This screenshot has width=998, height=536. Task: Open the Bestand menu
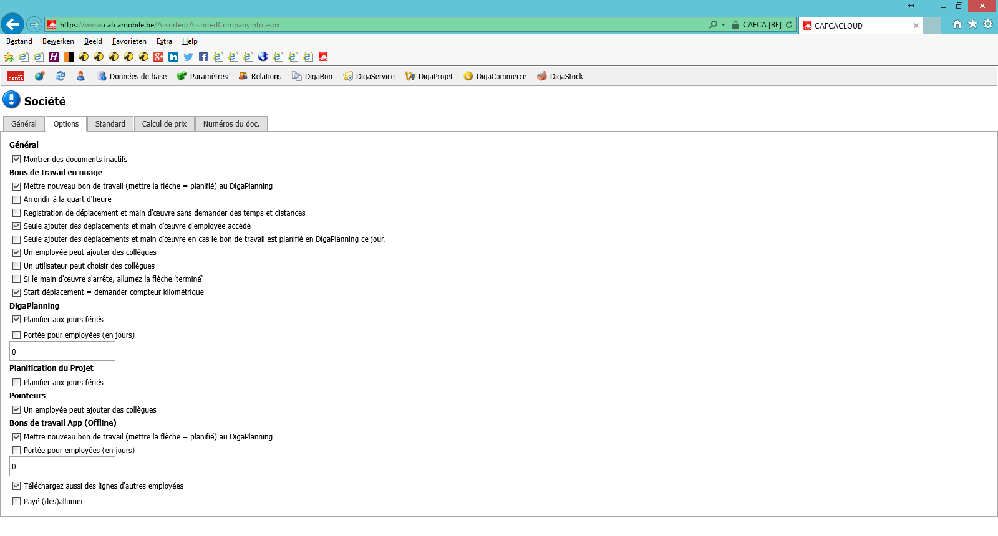click(x=19, y=41)
